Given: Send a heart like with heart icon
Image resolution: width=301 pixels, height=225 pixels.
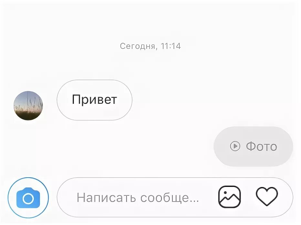Looking at the screenshot, I should tap(267, 196).
